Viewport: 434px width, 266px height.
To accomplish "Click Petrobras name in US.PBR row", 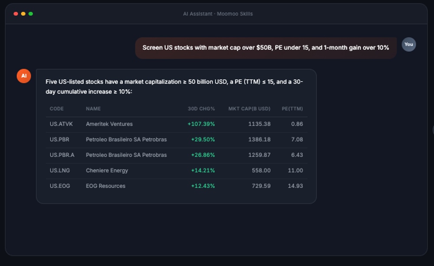I will [x=126, y=139].
